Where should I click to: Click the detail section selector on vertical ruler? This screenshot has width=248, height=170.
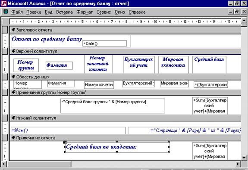(5, 77)
